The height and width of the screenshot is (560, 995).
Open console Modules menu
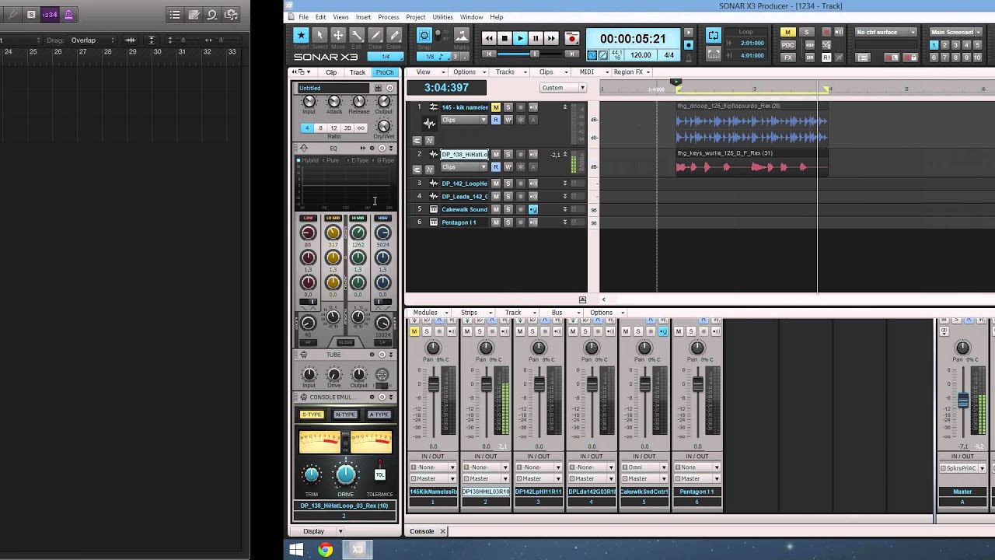(428, 313)
